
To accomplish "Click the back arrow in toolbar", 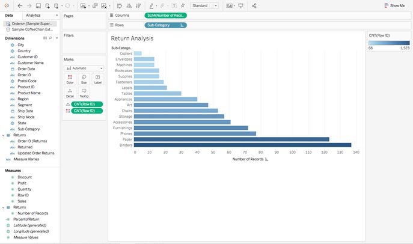I will click(20, 5).
